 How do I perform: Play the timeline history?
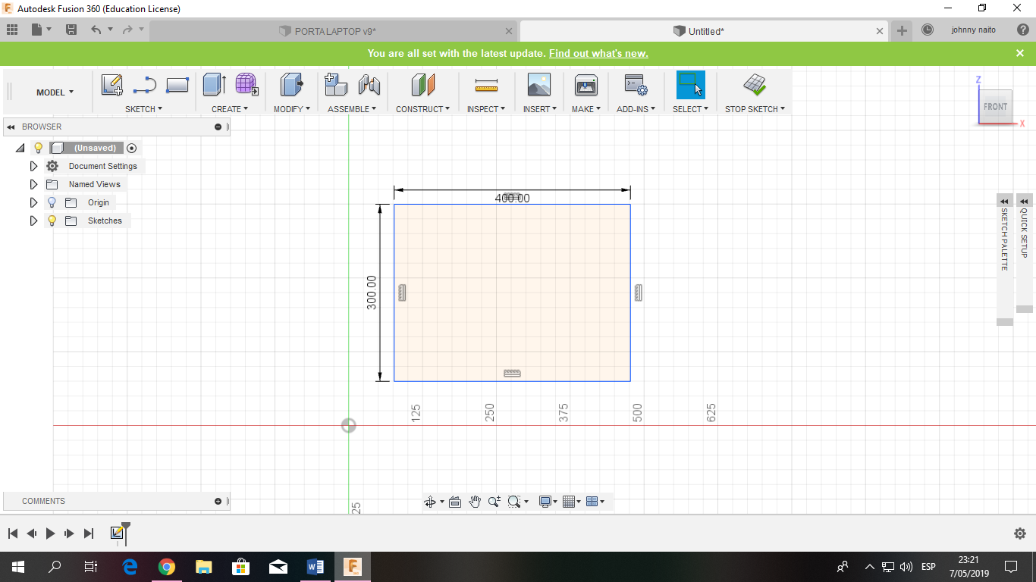50,533
